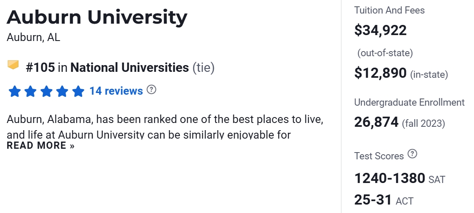This screenshot has height=213, width=474.
Task: Click the 25-31 ACT score range
Action: 373,200
